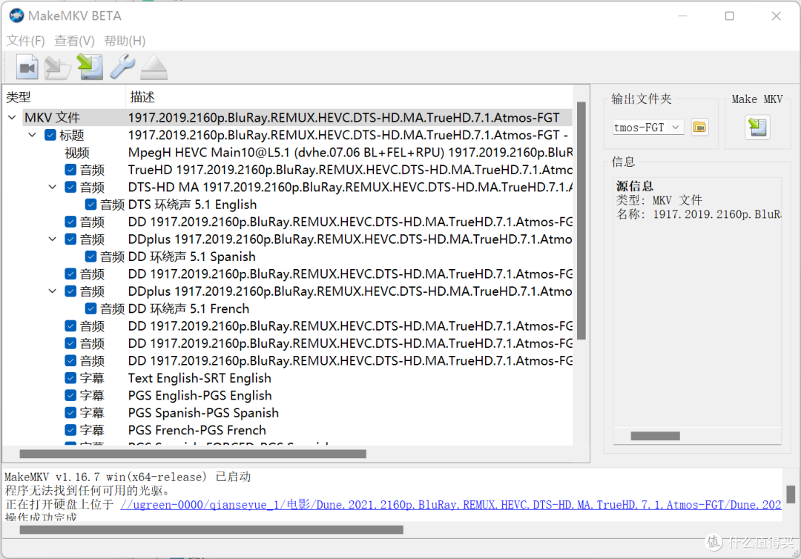Open settings with the wrench toolbar icon
This screenshot has height=559, width=801.
(x=122, y=67)
